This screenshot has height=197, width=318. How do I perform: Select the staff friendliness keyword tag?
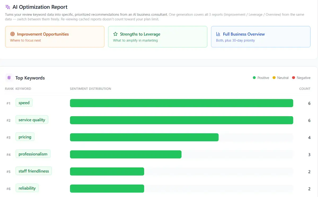click(34, 171)
